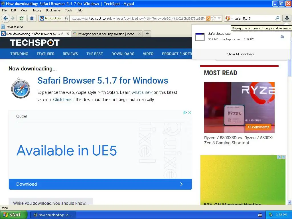The height and width of the screenshot is (219, 292).
Task: Select the Now downloading taskbar button
Action: click(x=53, y=215)
